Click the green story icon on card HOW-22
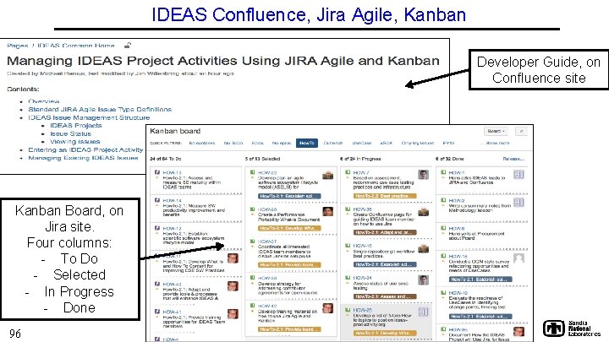The height and width of the screenshot is (342, 609). 252,172
